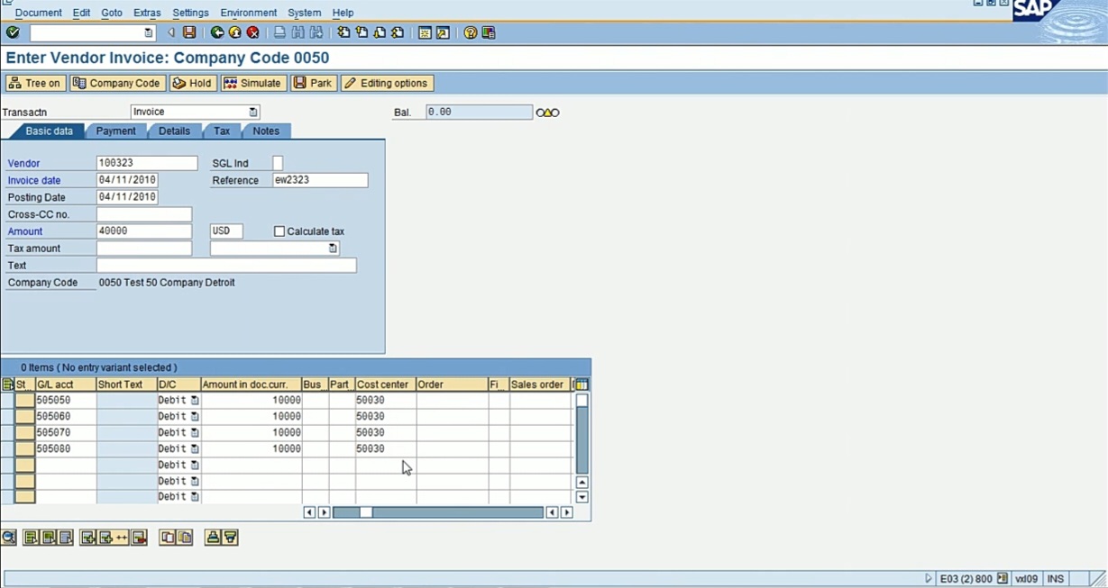The height and width of the screenshot is (588, 1108).
Task: Click the item detail magnifier icon
Action: pos(9,538)
